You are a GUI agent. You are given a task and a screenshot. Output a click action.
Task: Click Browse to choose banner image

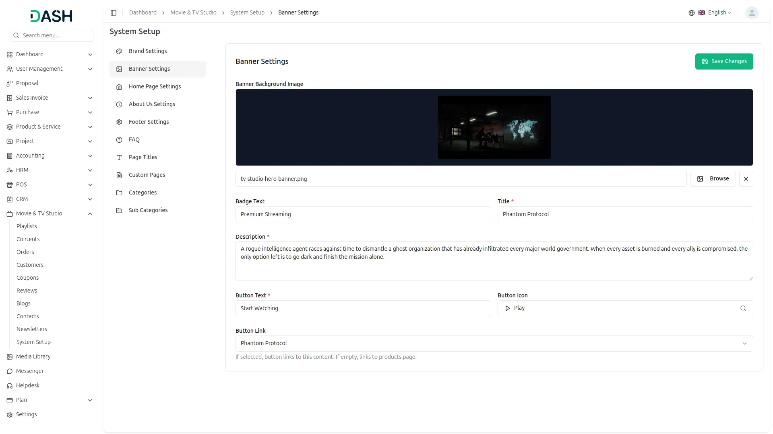click(713, 179)
